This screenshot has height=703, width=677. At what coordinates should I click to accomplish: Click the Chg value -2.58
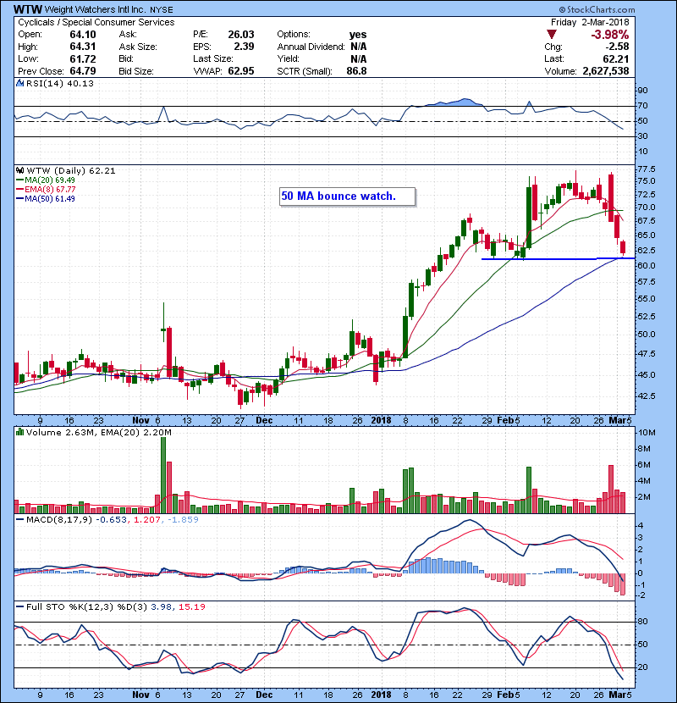tap(617, 47)
